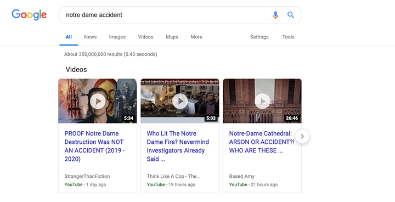Switch to the News tab
The height and width of the screenshot is (202, 395).
90,37
